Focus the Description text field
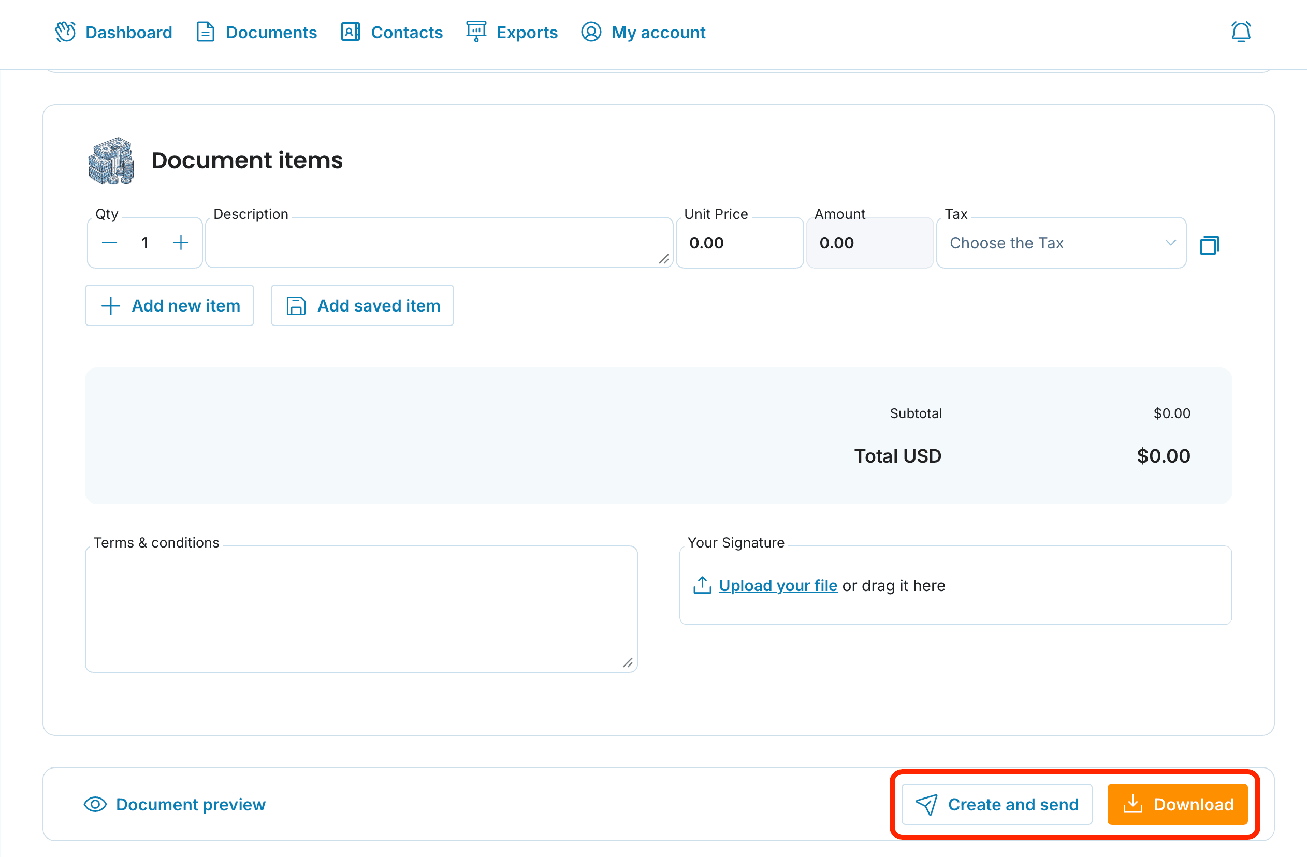The image size is (1307, 857). [x=439, y=243]
